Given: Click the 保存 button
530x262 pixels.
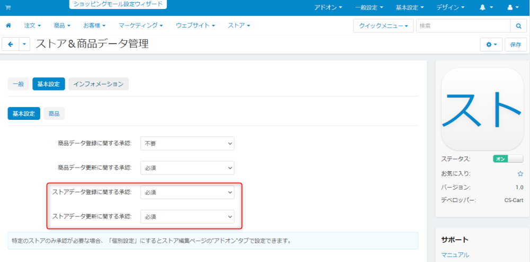Looking at the screenshot, I should click(516, 45).
